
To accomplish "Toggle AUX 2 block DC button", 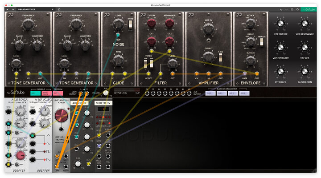I will [x=222, y=93].
